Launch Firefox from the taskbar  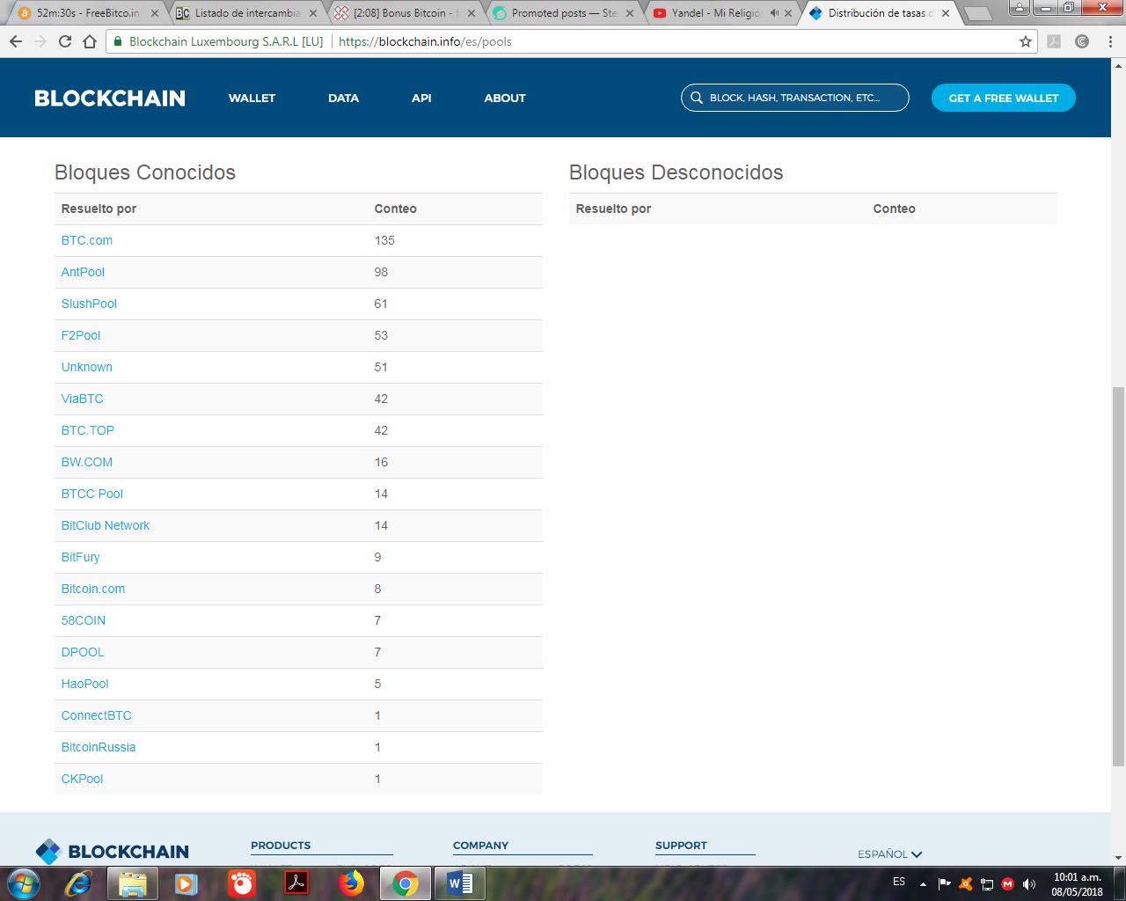(x=351, y=883)
